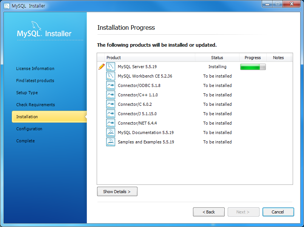Click the 'Installing' status of MySQL Server
The image size is (304, 227).
[x=218, y=67]
